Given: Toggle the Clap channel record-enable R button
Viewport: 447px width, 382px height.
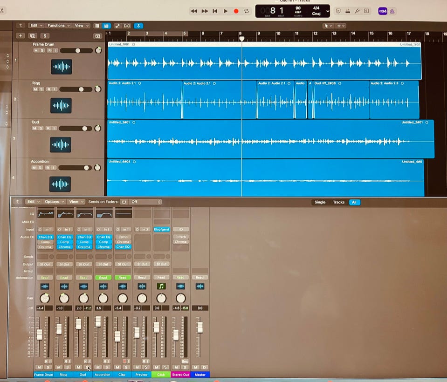Looking at the screenshot, I should (124, 361).
